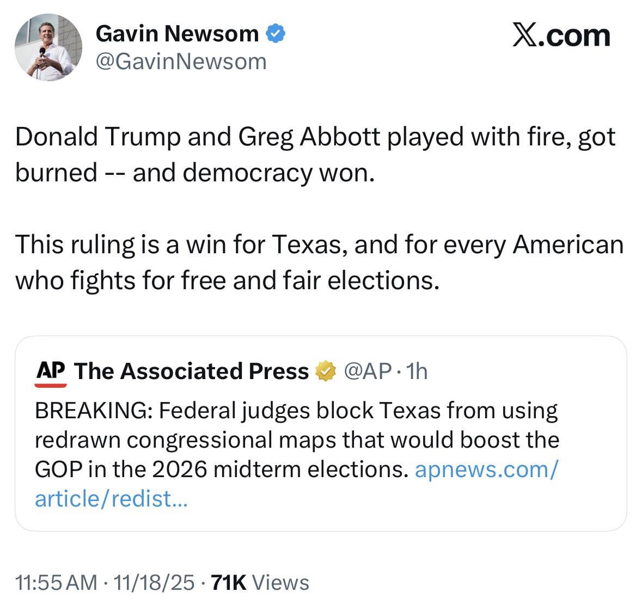Screen dimensions: 642x616
Task: Select the 'played with fire' tweet paragraph
Action: 315,154
